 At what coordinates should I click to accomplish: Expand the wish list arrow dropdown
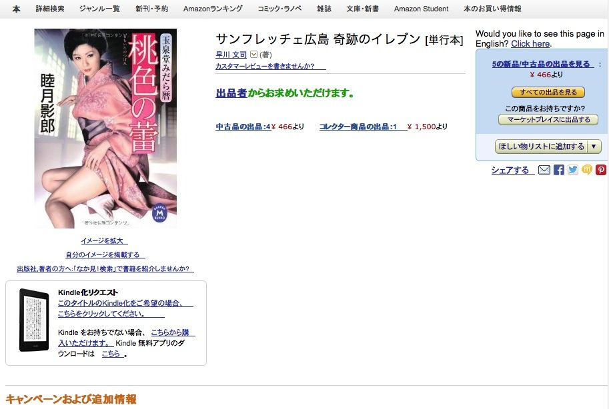(x=594, y=147)
